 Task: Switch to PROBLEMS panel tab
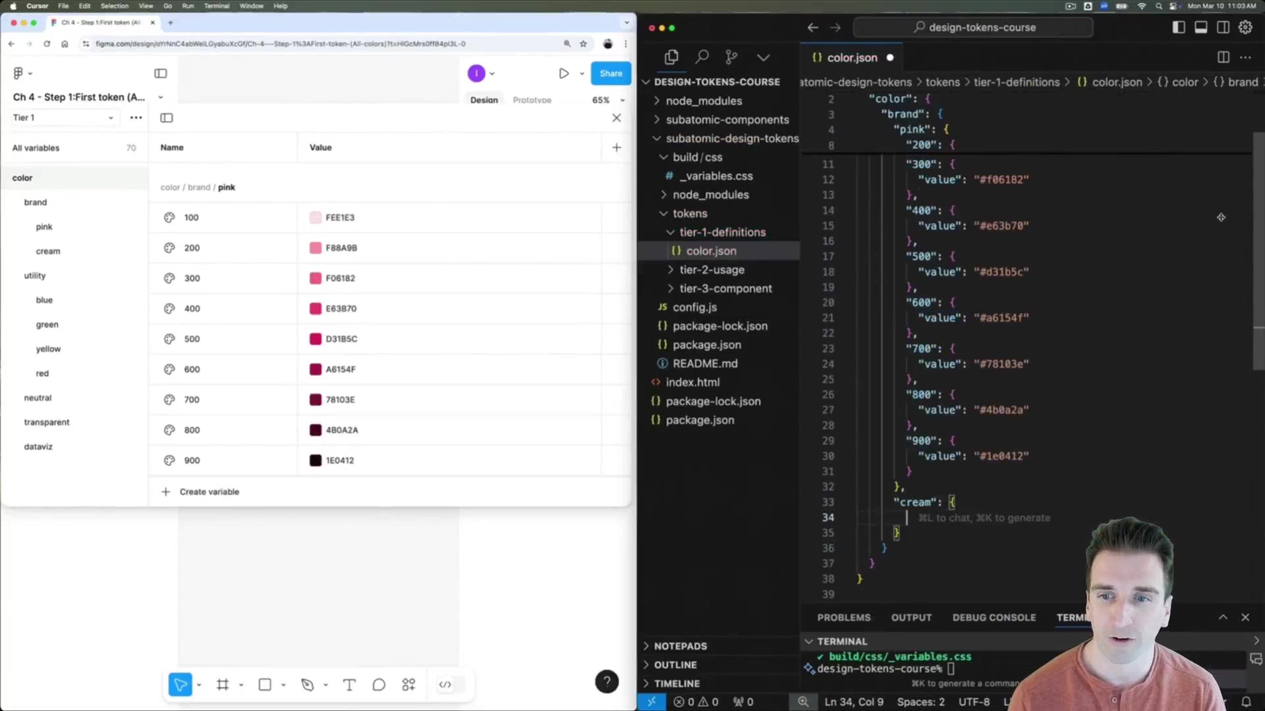click(x=843, y=618)
